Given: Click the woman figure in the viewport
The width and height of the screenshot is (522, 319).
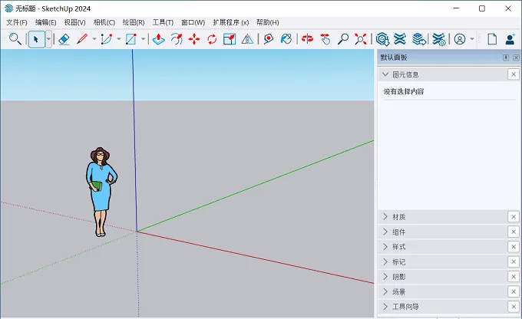Looking at the screenshot, I should tap(101, 192).
